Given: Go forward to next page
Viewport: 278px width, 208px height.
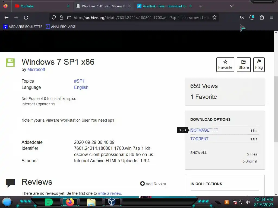Looking at the screenshot, I should pyautogui.click(x=16, y=18).
